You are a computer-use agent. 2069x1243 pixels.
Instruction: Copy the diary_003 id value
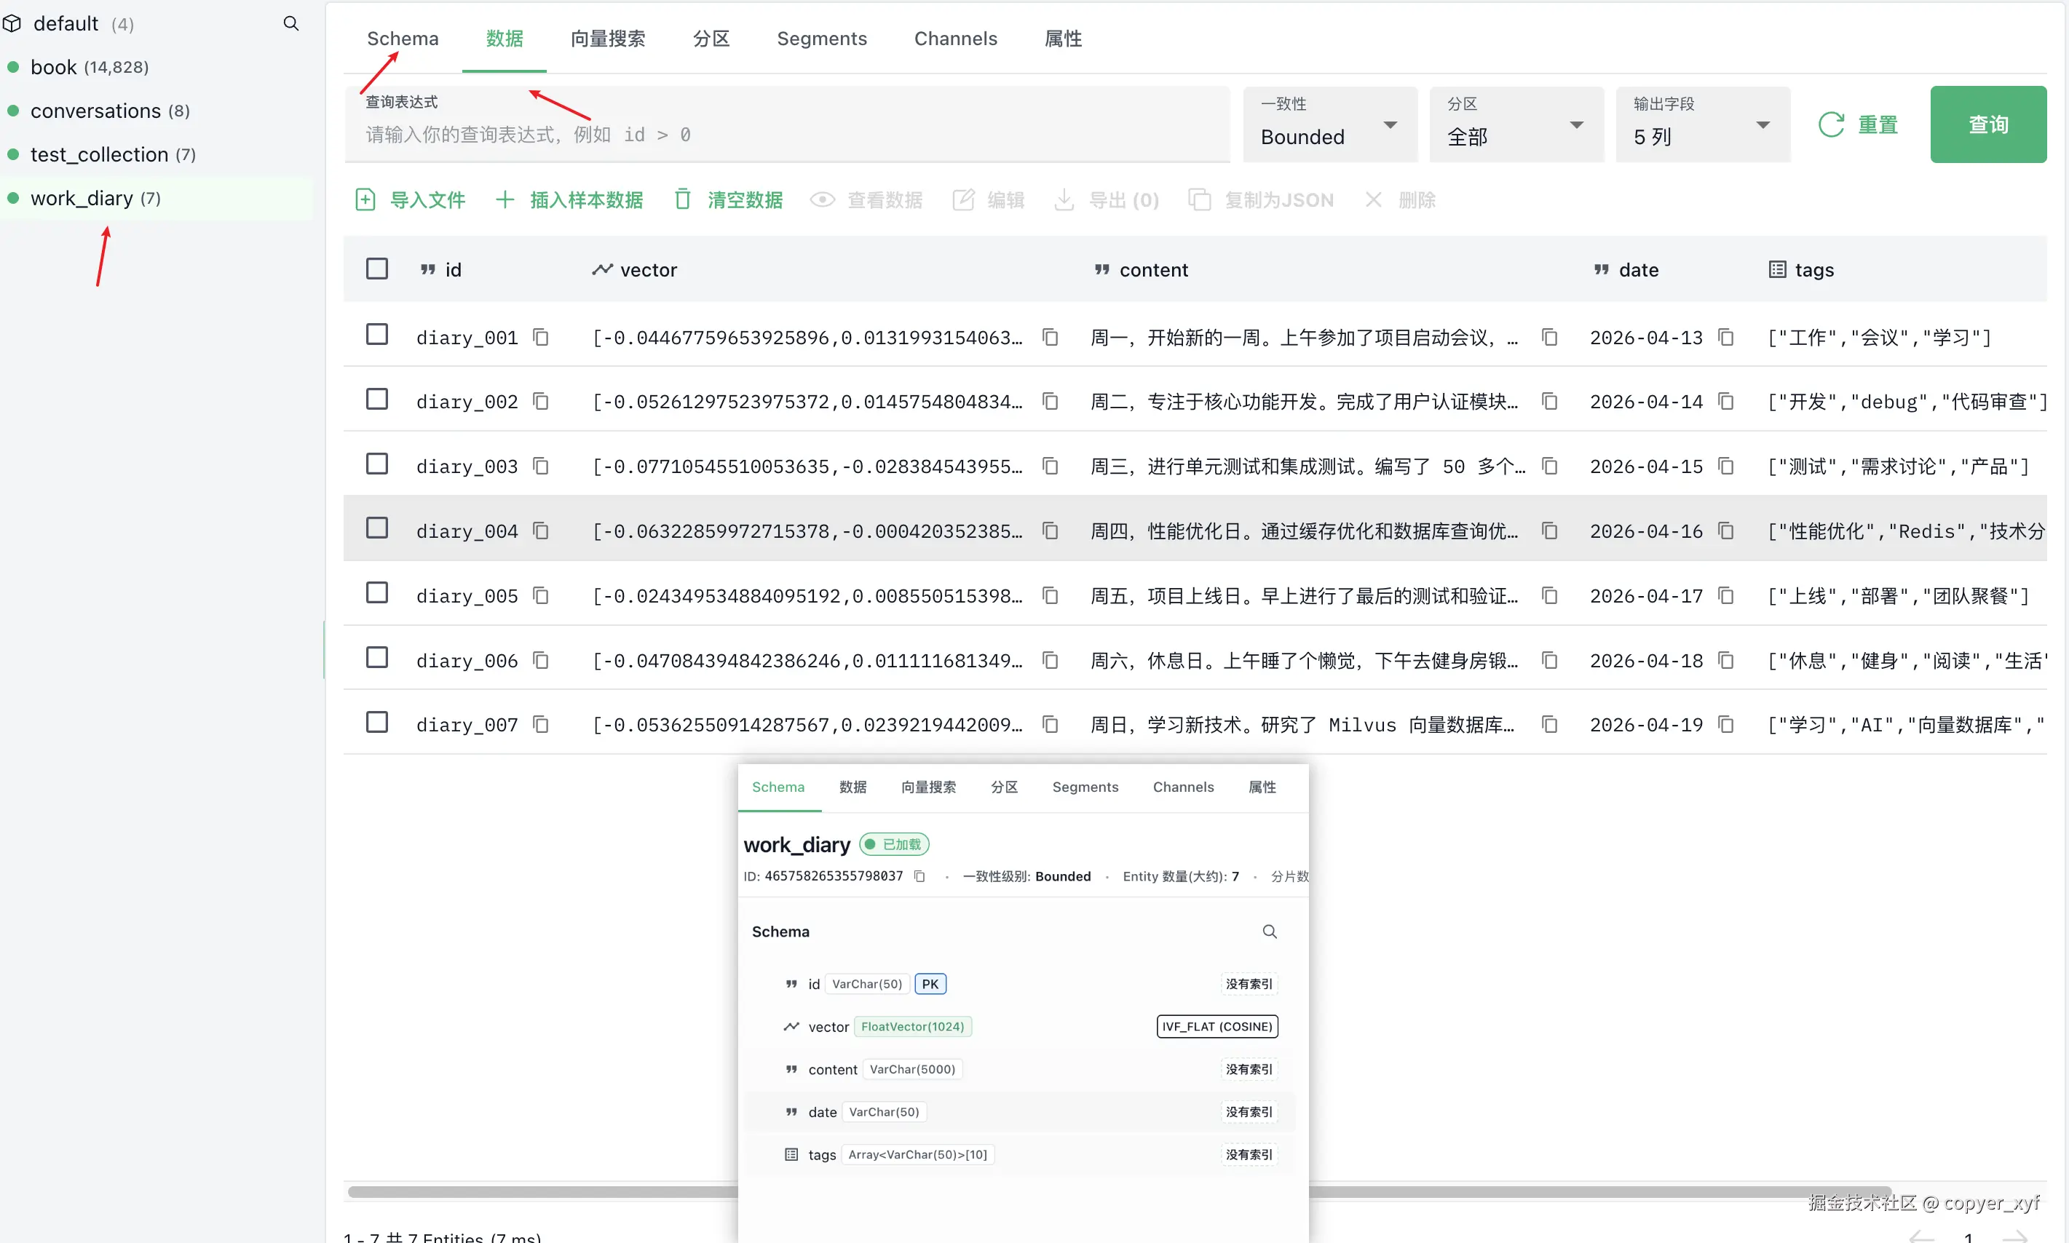point(541,466)
